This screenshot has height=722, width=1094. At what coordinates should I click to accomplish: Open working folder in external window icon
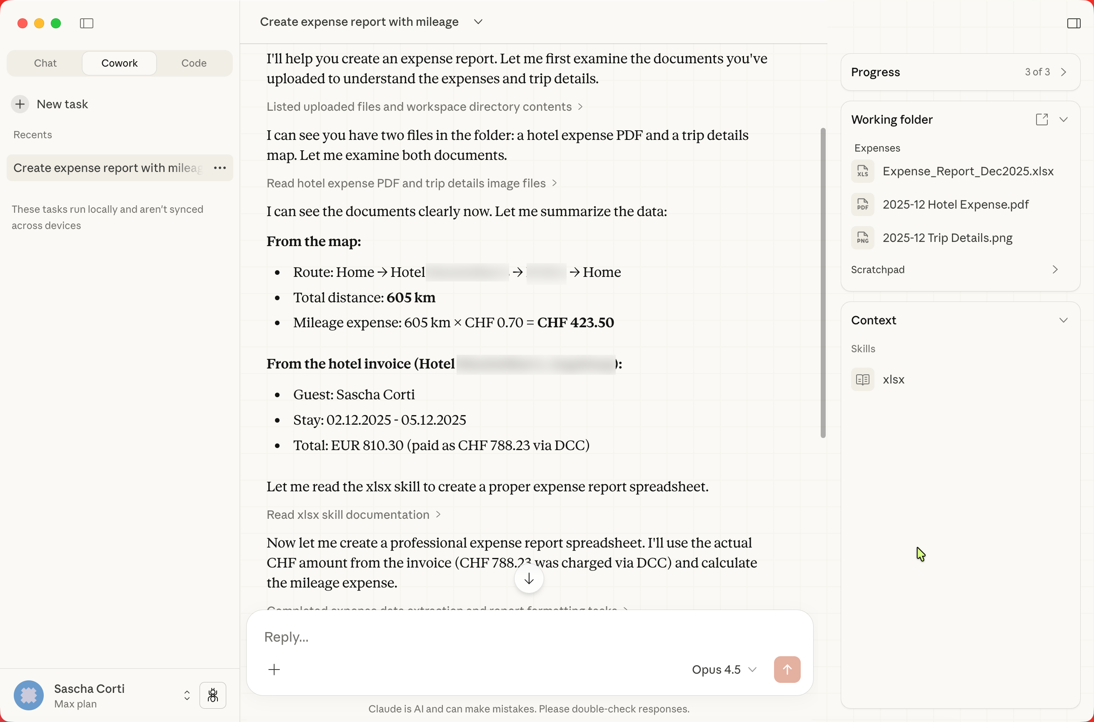click(x=1042, y=120)
